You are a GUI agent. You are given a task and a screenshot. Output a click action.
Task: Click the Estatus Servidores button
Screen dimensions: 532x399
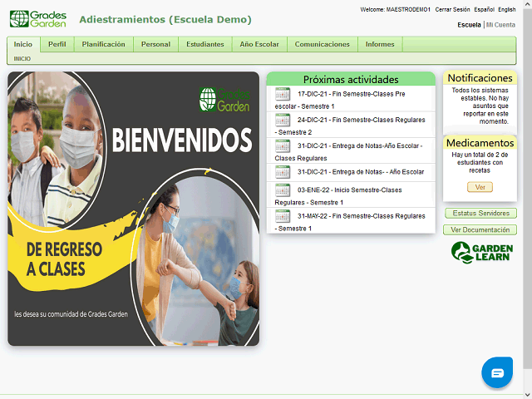click(x=480, y=214)
